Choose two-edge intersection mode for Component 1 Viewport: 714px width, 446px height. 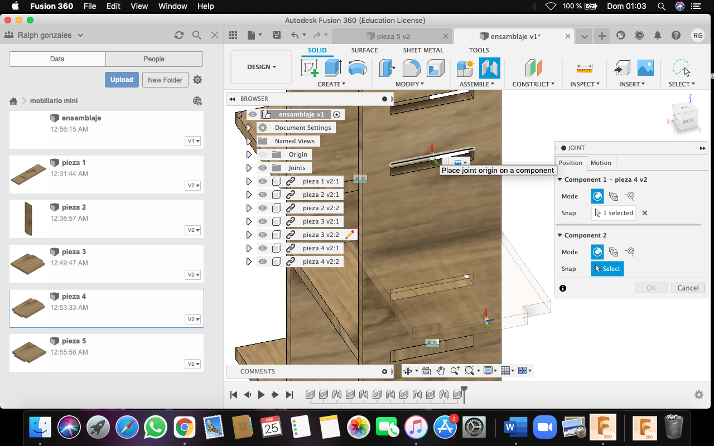[x=630, y=196]
